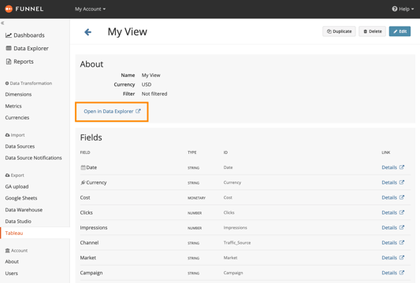Open the Dashboards chart icon
Screen dimensions: 420x283
click(x=9, y=35)
